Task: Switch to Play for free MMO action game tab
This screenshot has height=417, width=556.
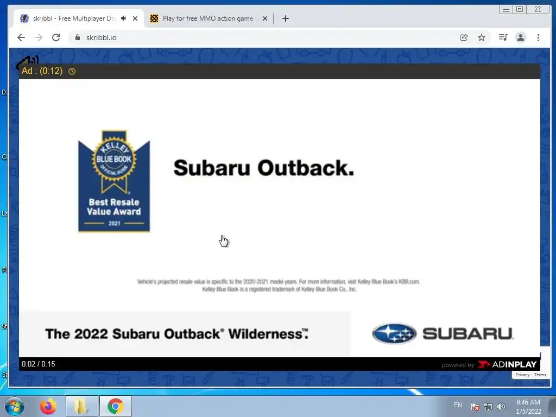Action: (208, 18)
